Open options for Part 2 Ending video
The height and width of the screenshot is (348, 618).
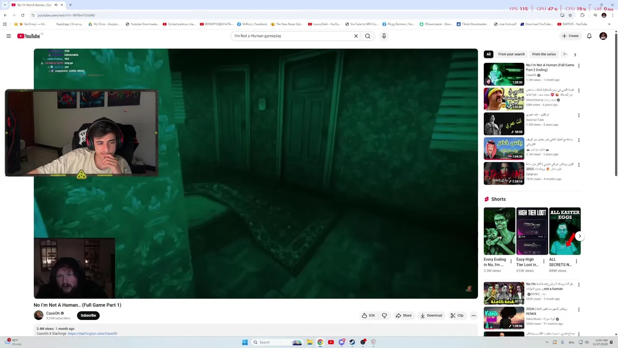pos(579,66)
